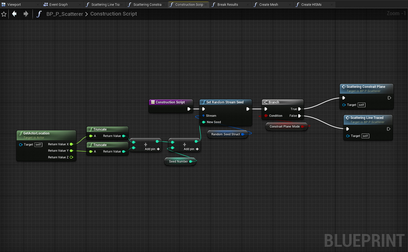Click the favorite star icon
Viewport: 408px width, 252px height.
coord(4,14)
